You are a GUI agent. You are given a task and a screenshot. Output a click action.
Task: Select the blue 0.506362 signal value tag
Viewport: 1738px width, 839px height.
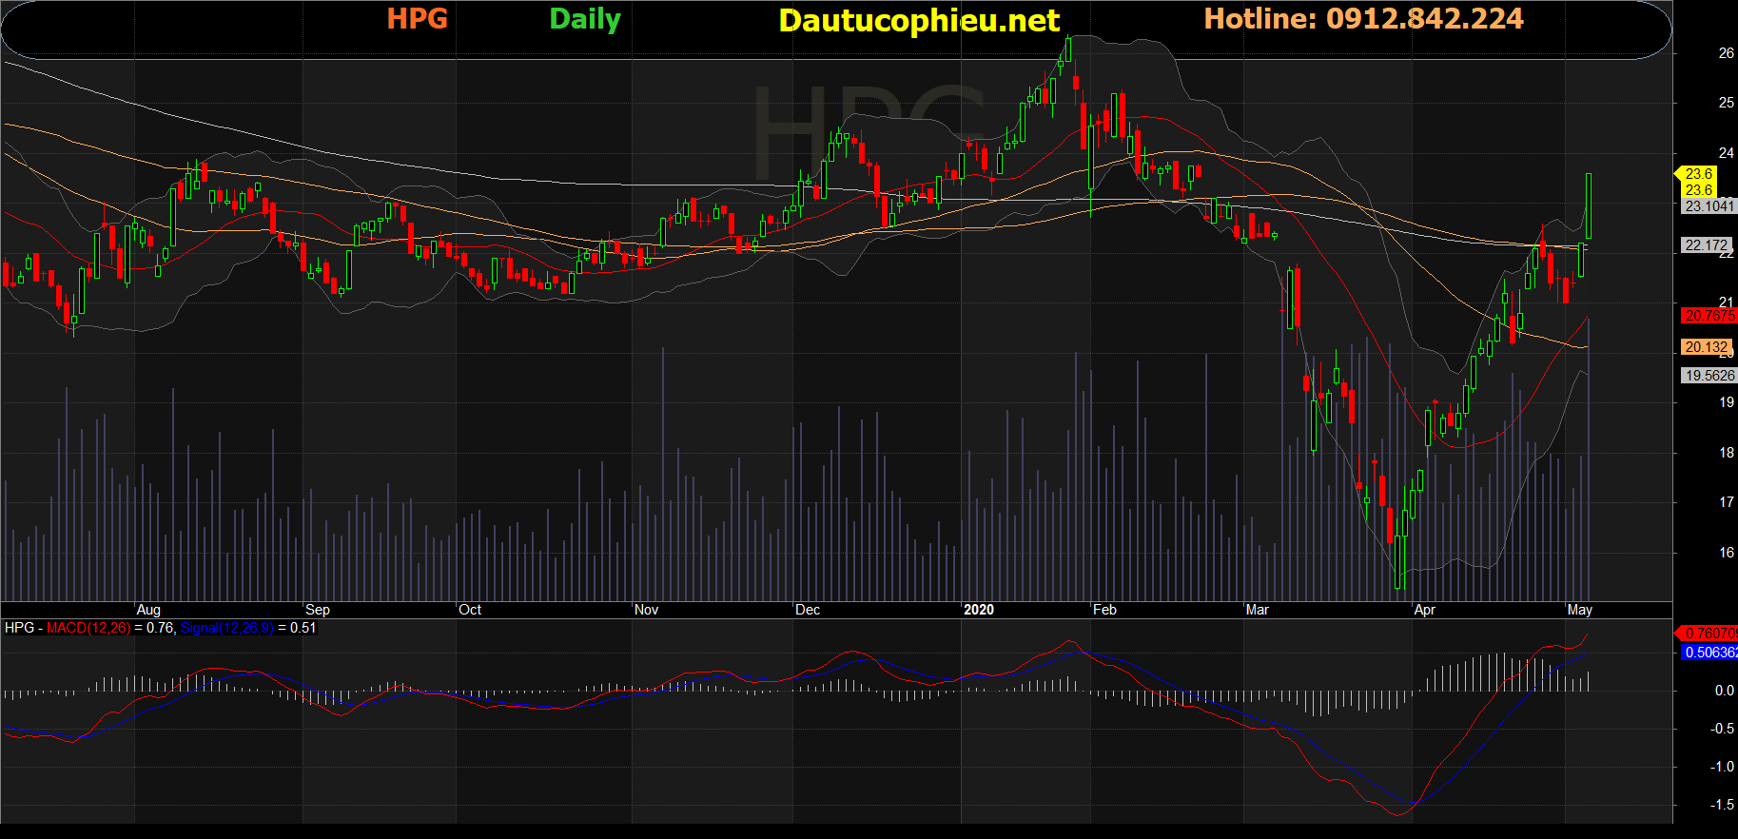click(1710, 653)
